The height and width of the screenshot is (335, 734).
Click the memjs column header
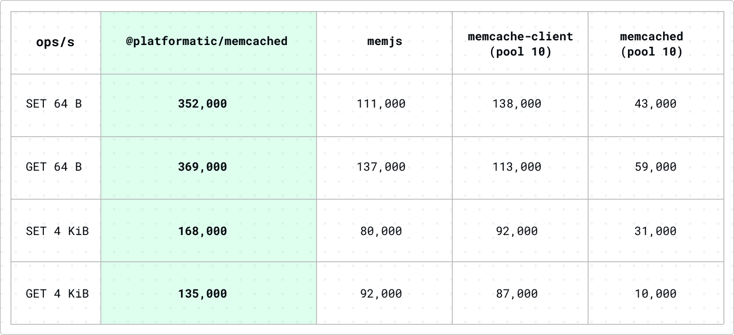coord(384,42)
